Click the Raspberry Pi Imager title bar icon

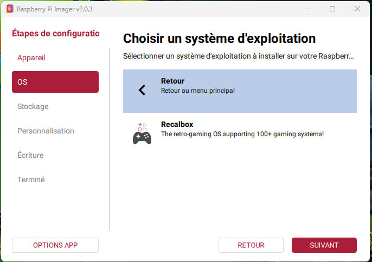[x=9, y=9]
